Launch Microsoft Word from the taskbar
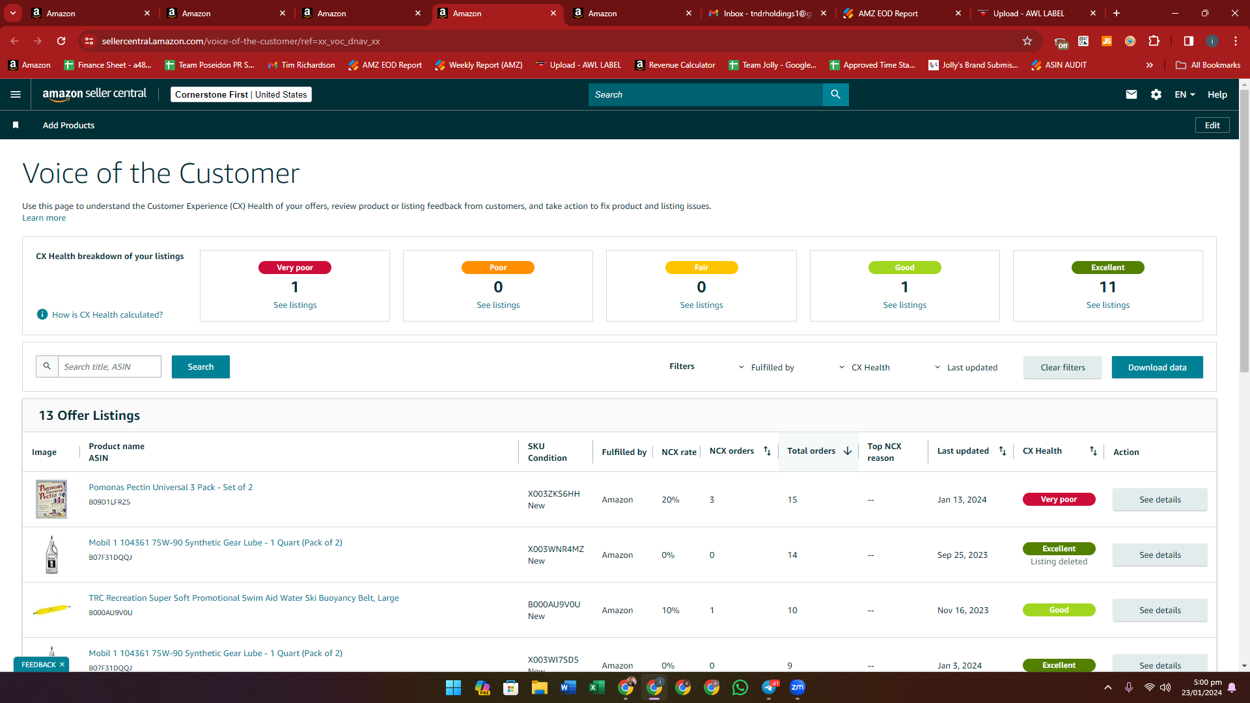Image resolution: width=1250 pixels, height=703 pixels. coord(568,687)
